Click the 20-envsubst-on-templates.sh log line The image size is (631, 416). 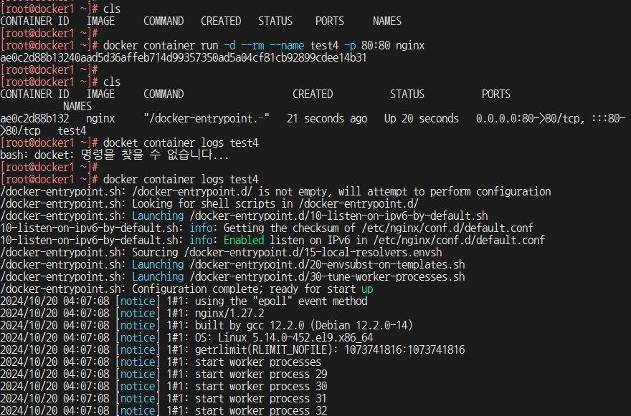(232, 264)
